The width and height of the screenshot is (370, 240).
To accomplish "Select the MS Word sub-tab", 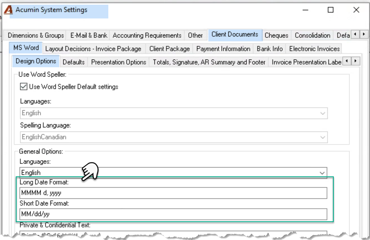I will point(26,48).
